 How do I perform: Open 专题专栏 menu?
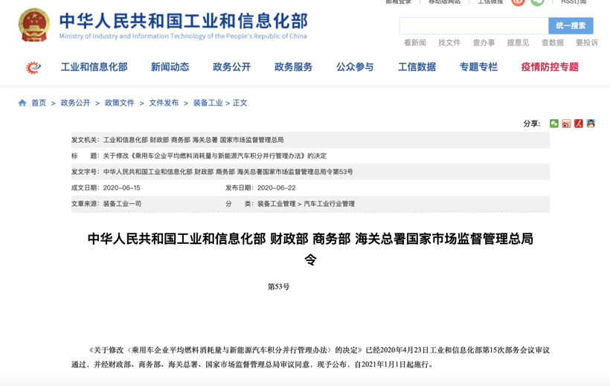[478, 67]
